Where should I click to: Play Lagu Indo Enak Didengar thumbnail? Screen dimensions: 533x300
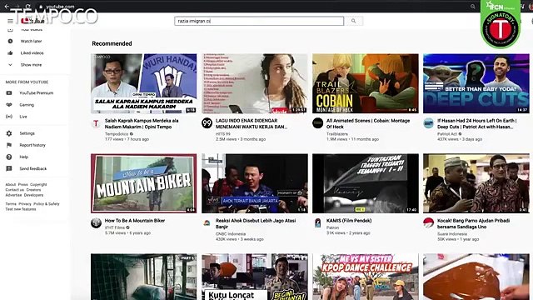pos(255,83)
